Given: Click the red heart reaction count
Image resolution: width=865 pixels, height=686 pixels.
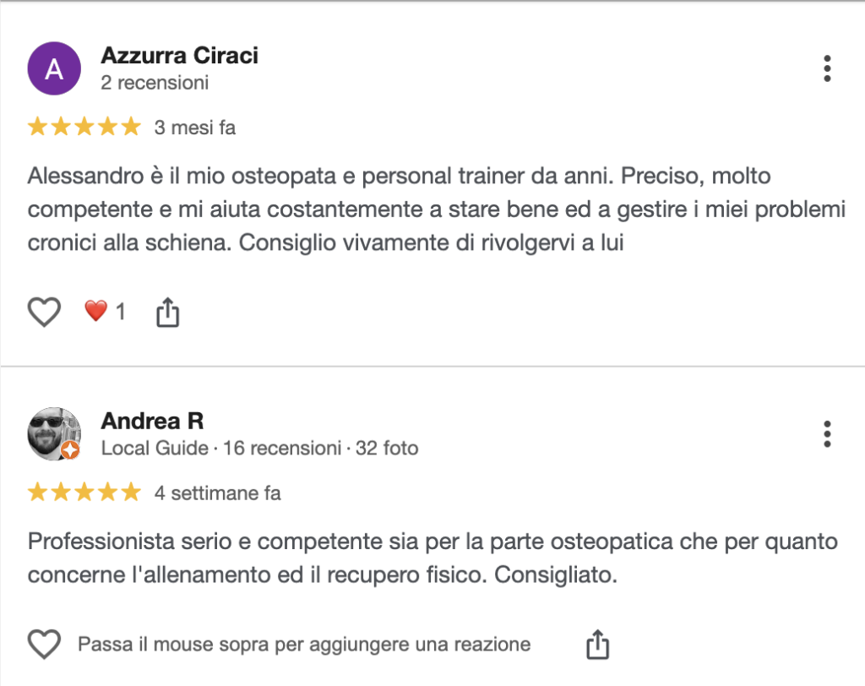Looking at the screenshot, I should [105, 312].
